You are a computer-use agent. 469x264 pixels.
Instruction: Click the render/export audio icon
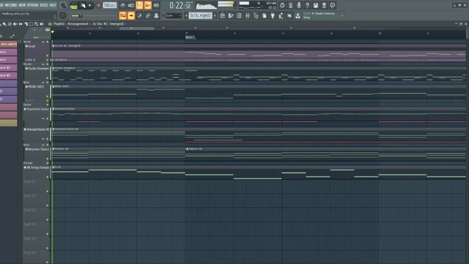tap(324, 5)
